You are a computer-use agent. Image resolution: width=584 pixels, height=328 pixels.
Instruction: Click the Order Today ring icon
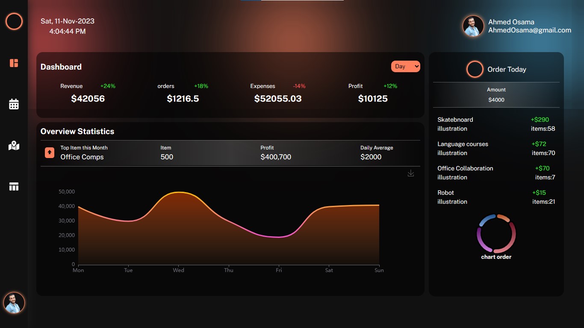coord(475,69)
